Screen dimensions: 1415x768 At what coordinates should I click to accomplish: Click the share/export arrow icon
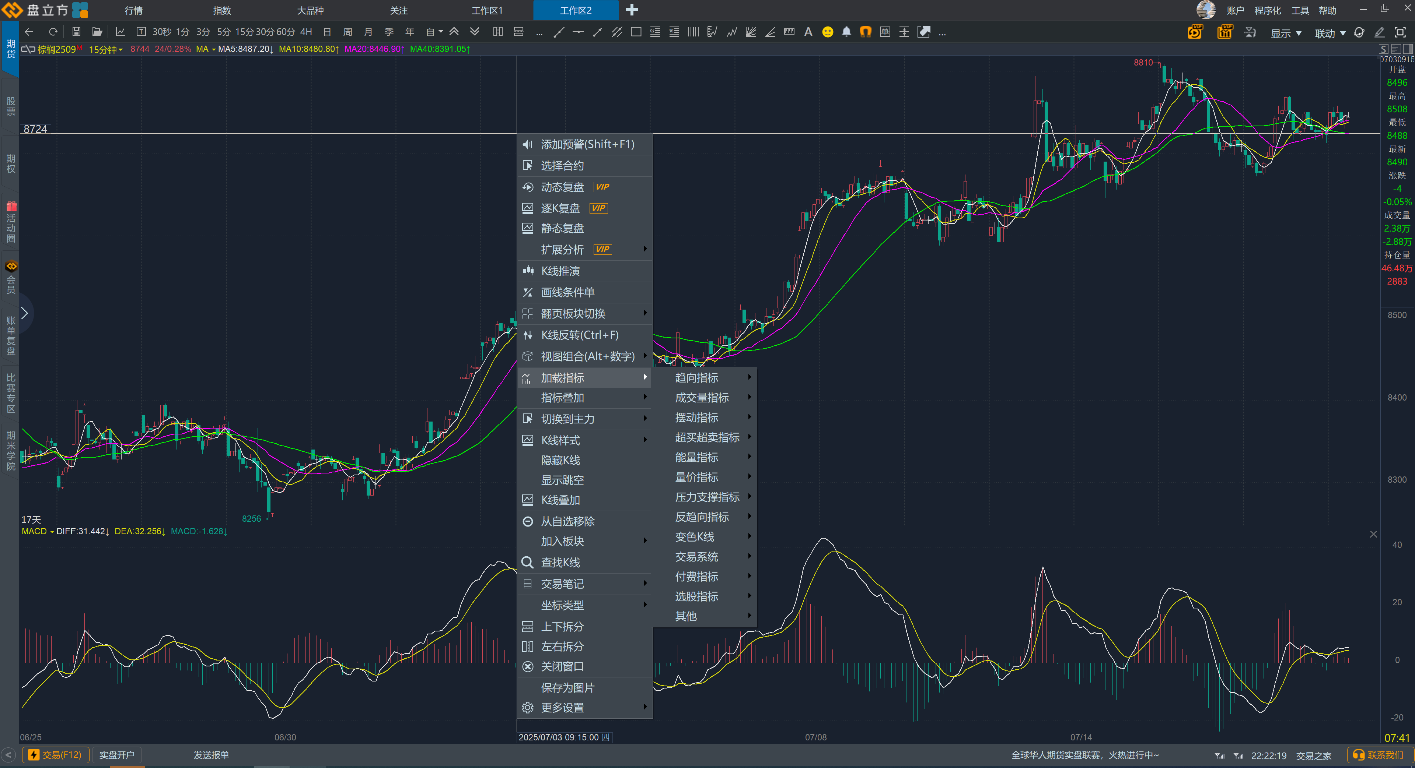tap(924, 32)
